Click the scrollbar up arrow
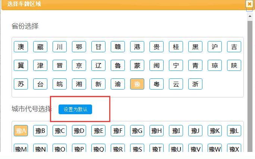This screenshot has width=255, height=159. [250, 17]
